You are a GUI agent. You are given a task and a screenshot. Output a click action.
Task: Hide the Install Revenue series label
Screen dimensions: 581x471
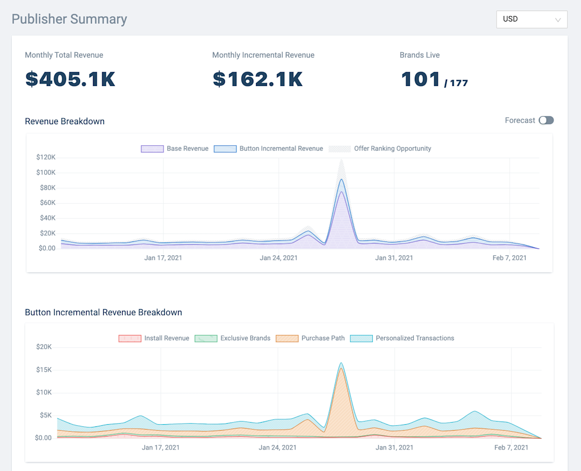click(167, 338)
